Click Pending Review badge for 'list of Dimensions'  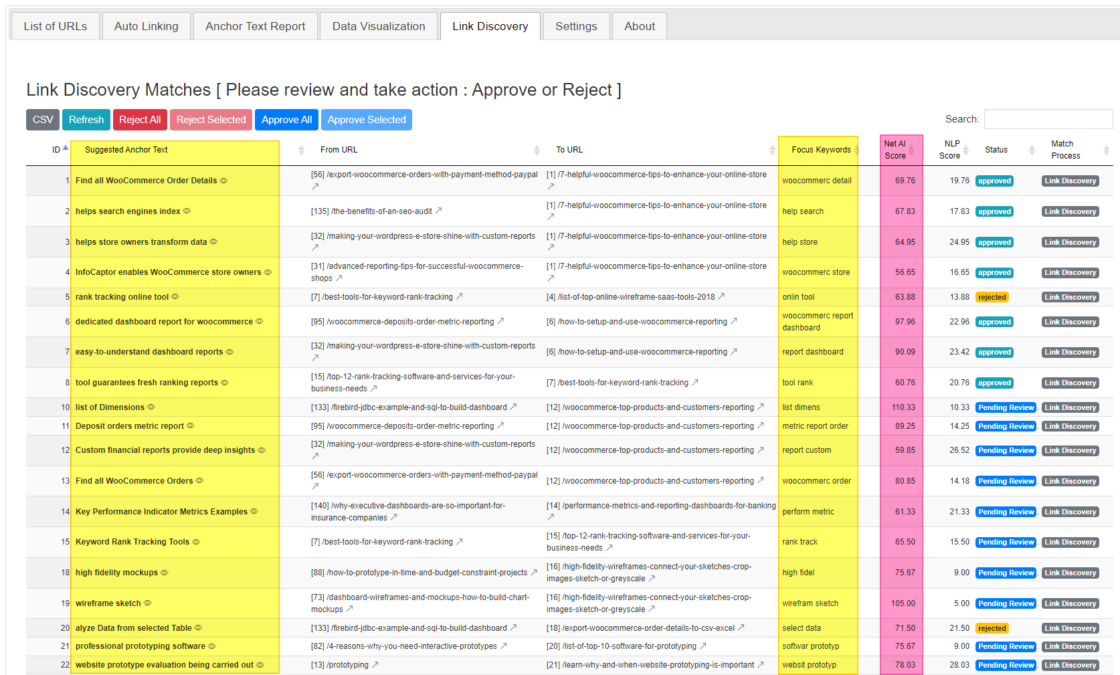coord(1006,407)
